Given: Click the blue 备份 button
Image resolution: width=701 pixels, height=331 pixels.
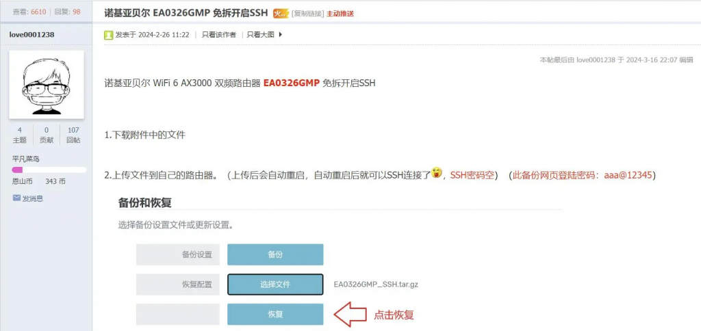Looking at the screenshot, I should pos(275,254).
